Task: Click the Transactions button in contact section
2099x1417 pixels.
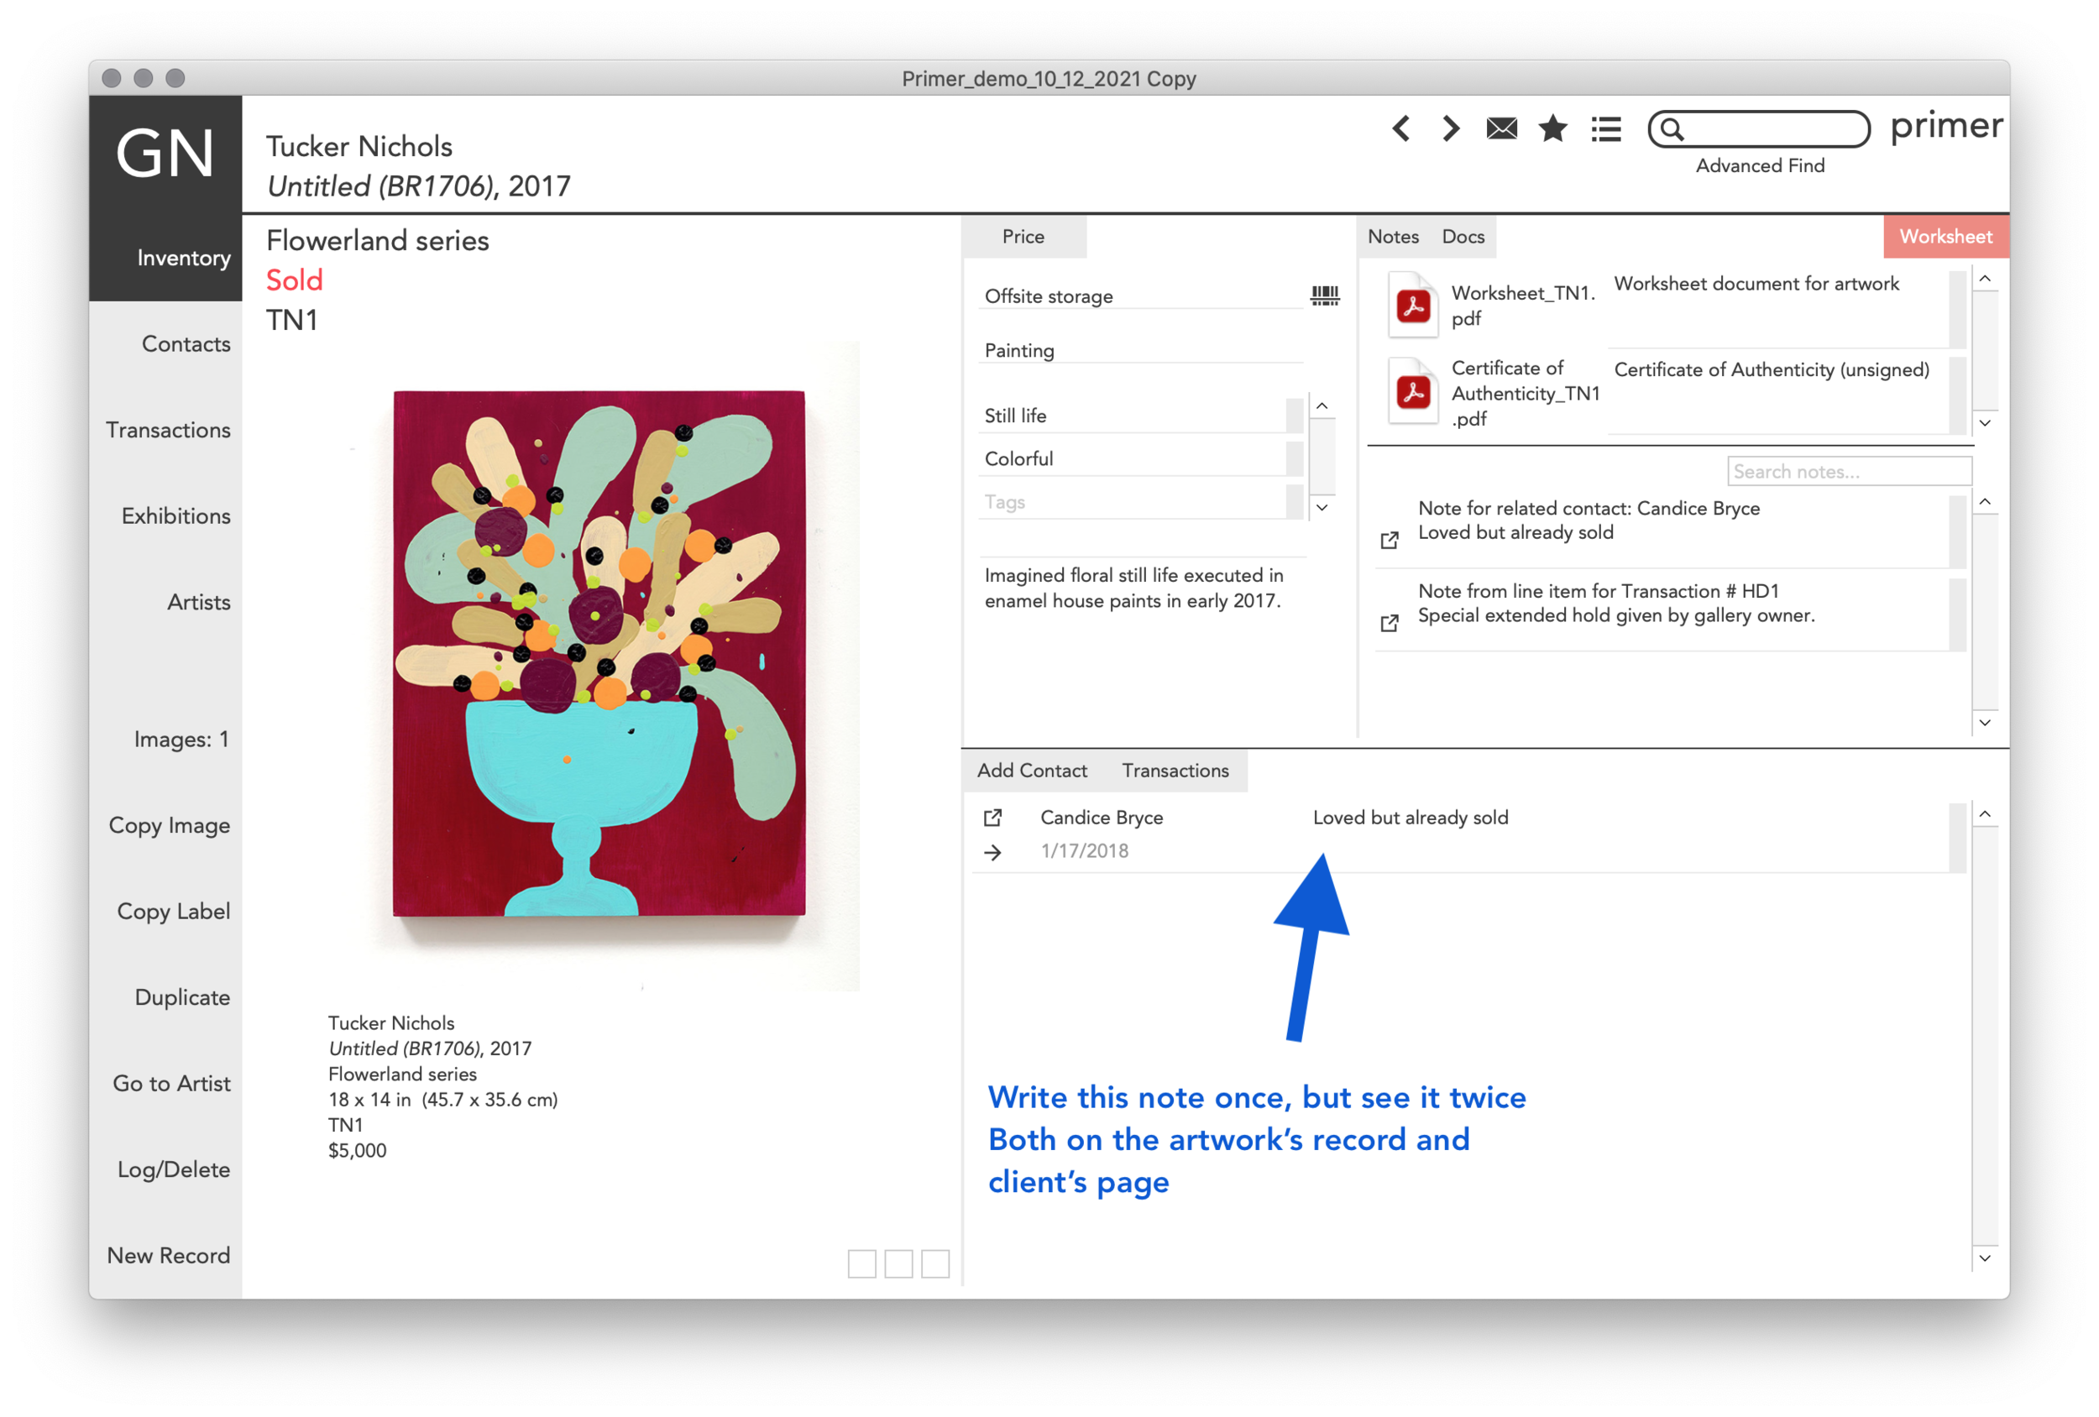Action: 1177,770
